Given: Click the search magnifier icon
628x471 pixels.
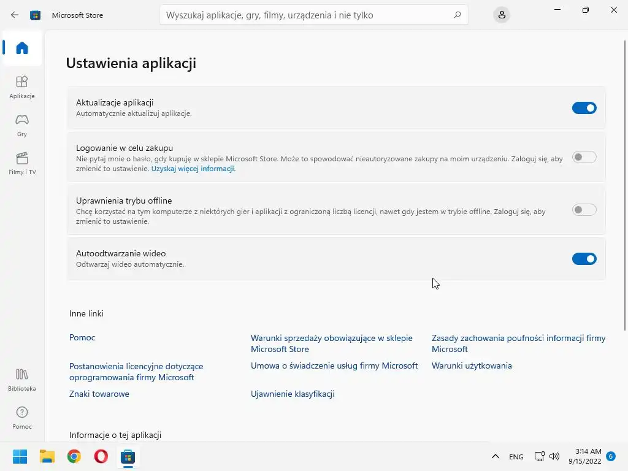Looking at the screenshot, I should pos(457,15).
